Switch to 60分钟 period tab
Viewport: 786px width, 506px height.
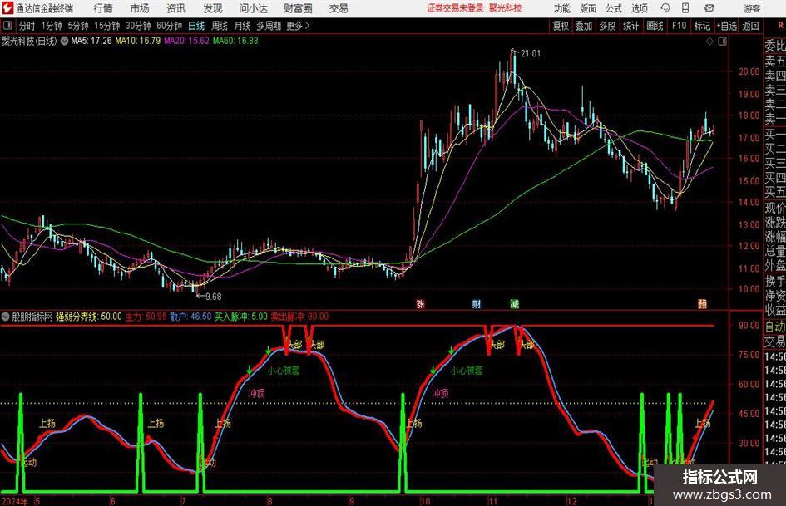tap(170, 26)
